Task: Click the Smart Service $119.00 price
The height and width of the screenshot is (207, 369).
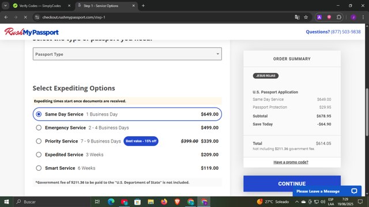Action: 209,168
